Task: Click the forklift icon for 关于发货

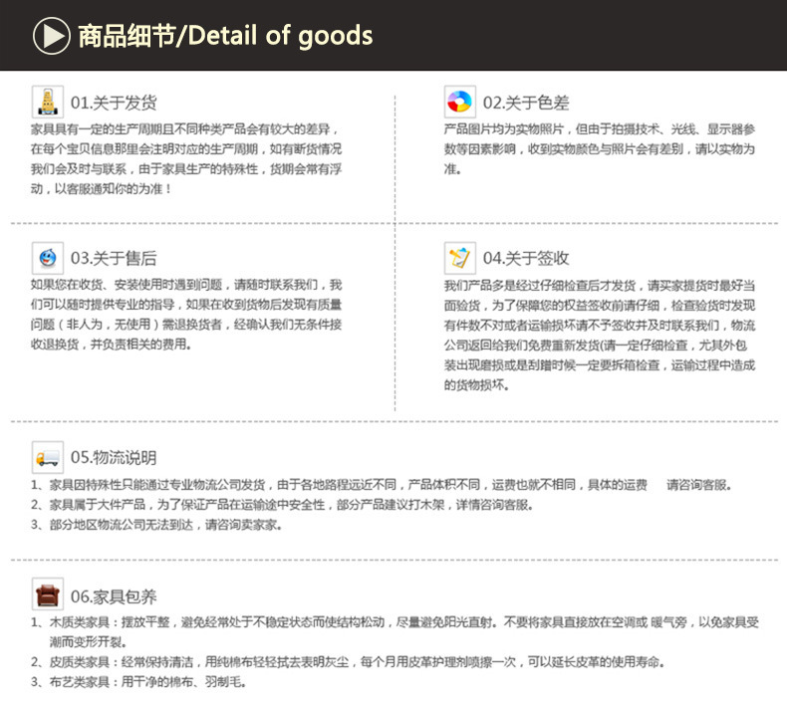Action: [x=48, y=102]
